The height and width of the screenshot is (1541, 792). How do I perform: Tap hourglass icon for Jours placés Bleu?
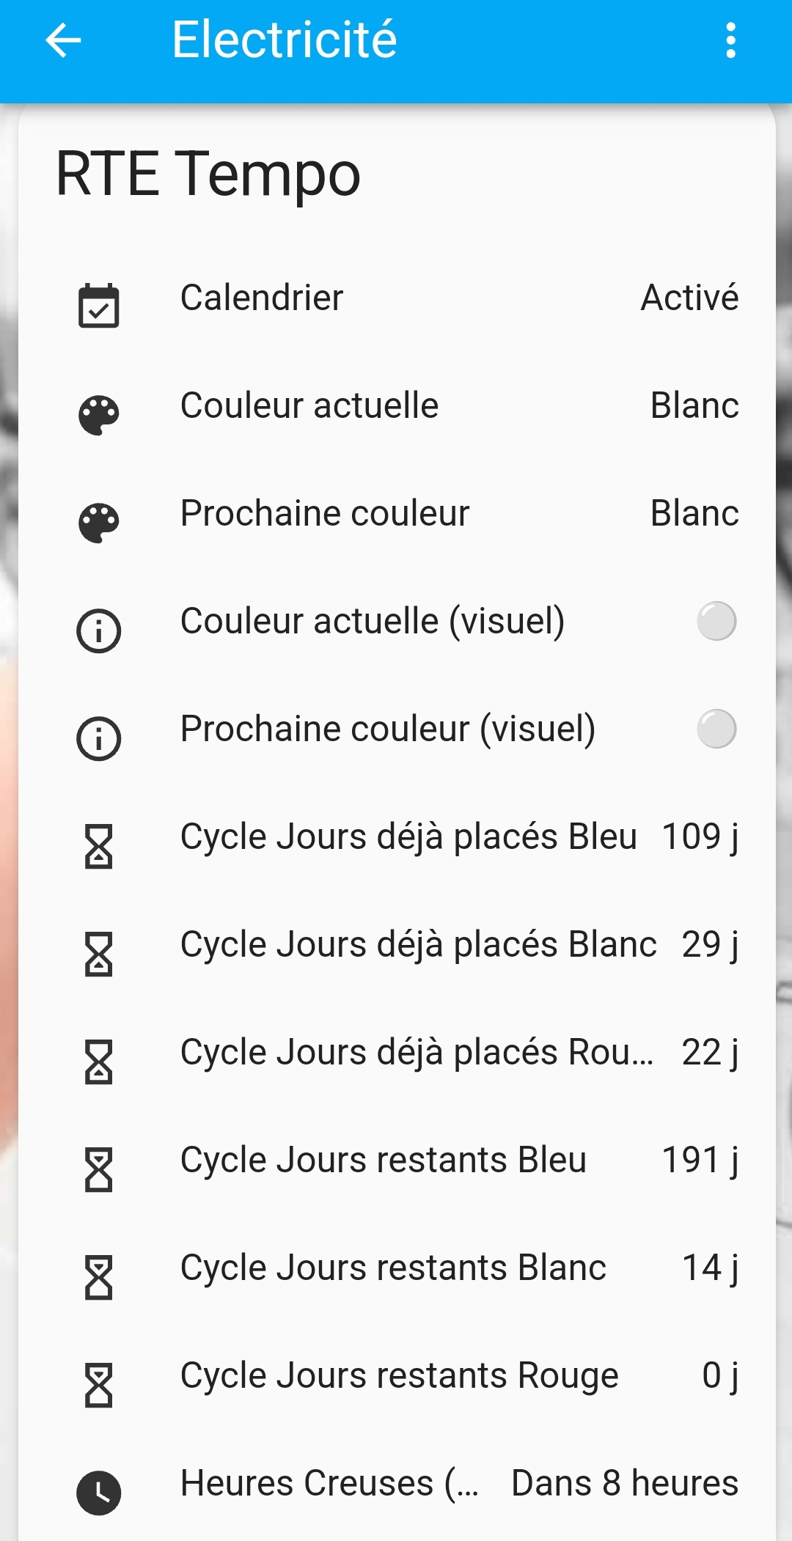99,846
